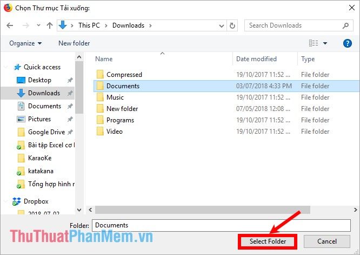Sort by the Name column header
Viewport: 360px width, 255px height.
click(104, 59)
